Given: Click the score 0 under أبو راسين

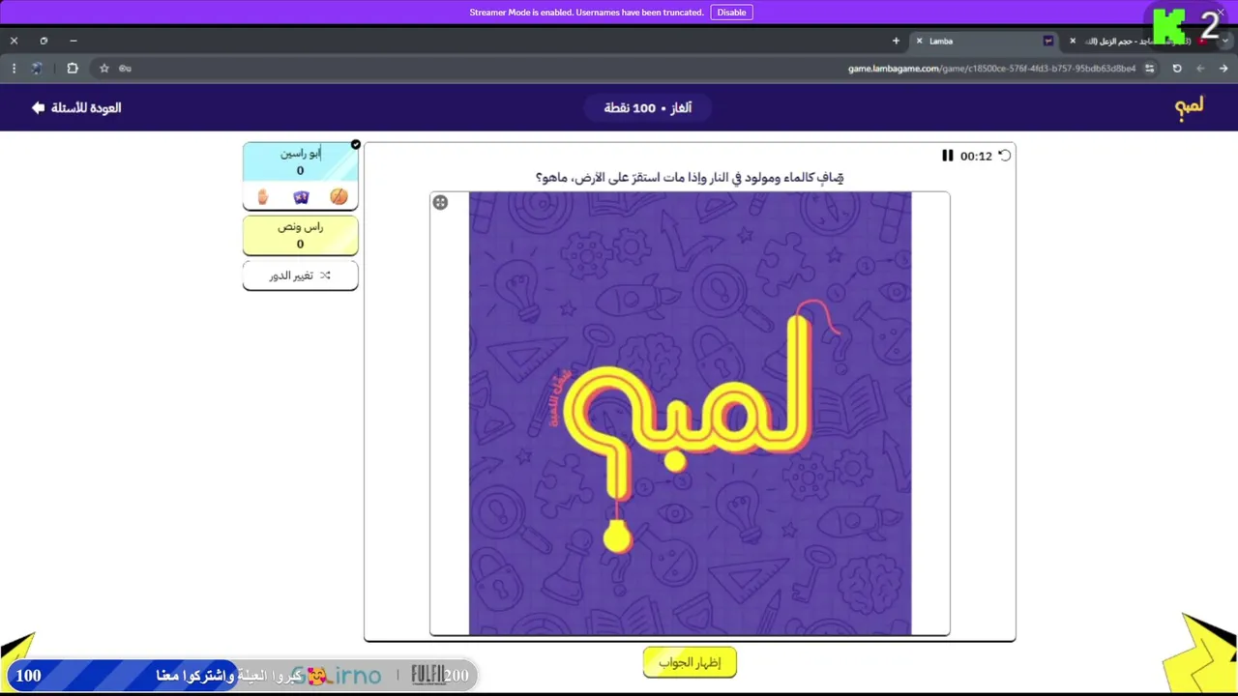Looking at the screenshot, I should tap(300, 171).
